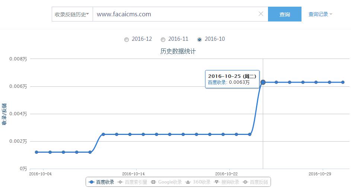Toggle the 百度收录 legend series
The image size is (351, 192).
point(101,182)
